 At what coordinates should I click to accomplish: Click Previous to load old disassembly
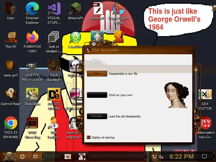click(x=97, y=116)
